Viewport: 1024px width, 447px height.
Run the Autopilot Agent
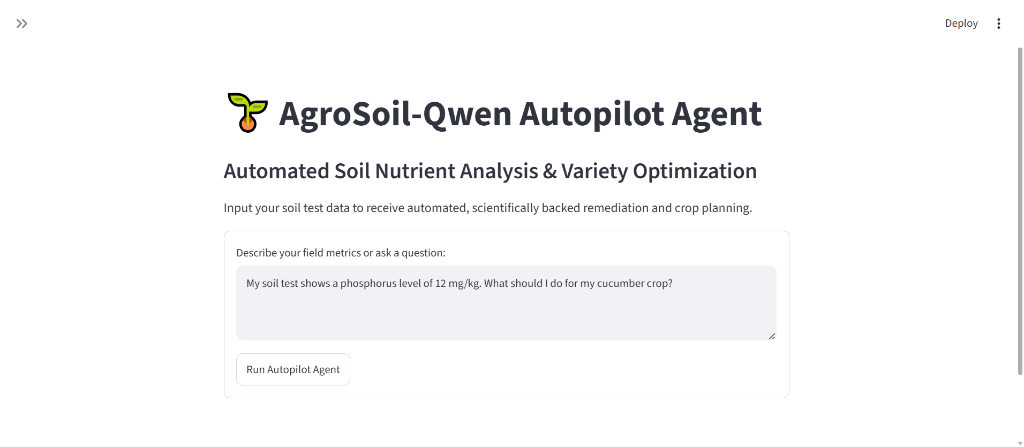click(293, 369)
